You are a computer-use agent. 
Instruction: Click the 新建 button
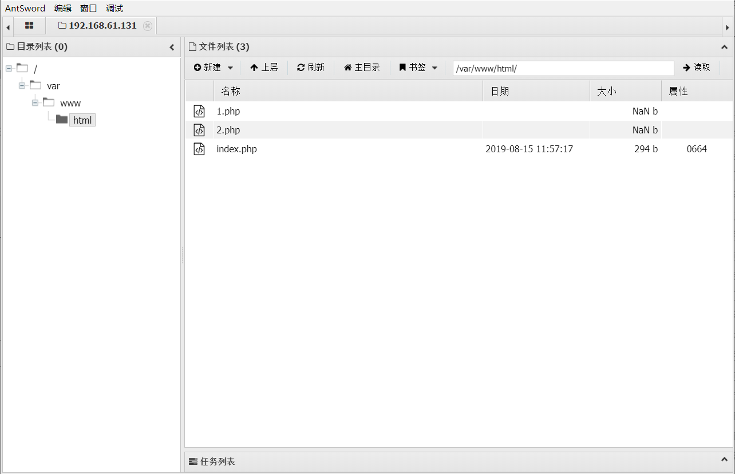coord(207,68)
